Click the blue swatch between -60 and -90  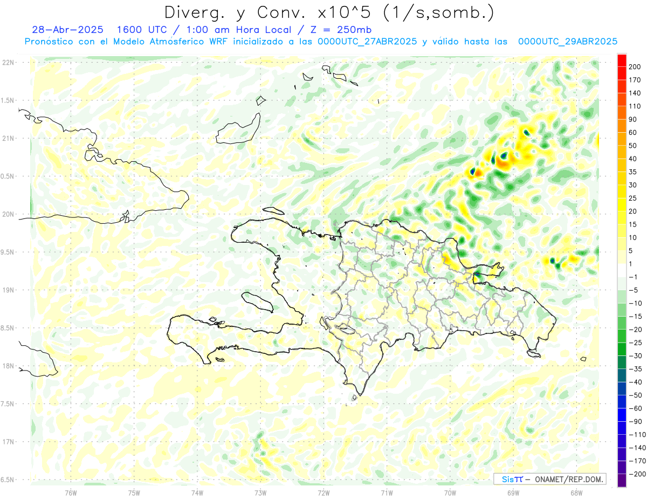pyautogui.click(x=622, y=415)
